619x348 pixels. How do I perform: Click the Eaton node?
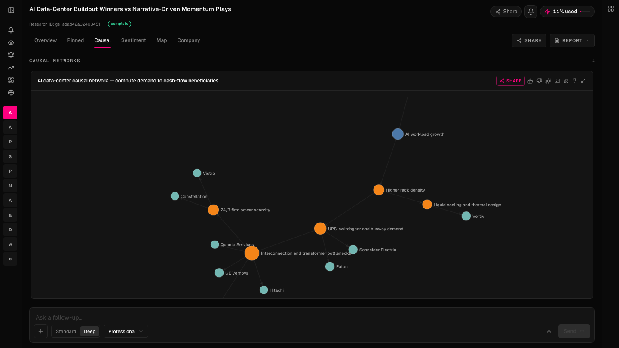click(x=330, y=266)
